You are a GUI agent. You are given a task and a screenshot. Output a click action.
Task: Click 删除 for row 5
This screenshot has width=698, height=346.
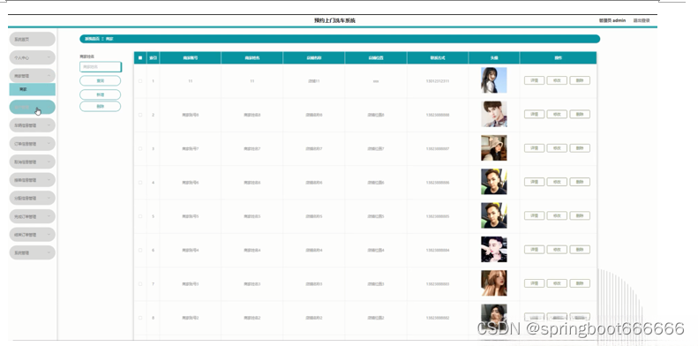coord(580,215)
